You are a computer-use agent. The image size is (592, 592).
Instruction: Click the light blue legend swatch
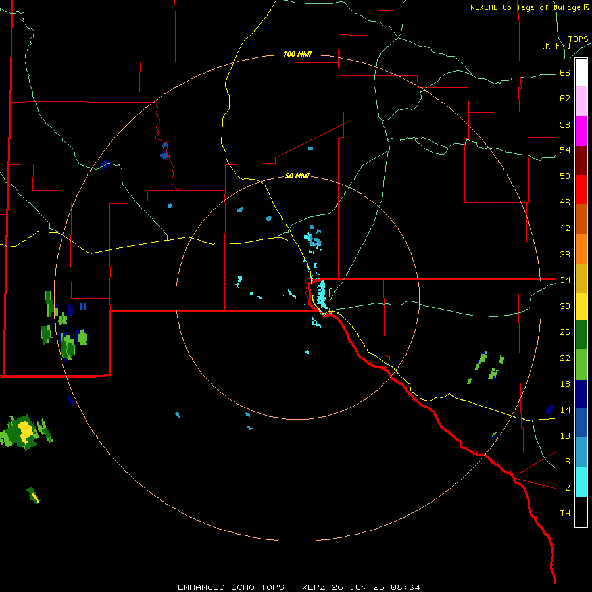[581, 452]
